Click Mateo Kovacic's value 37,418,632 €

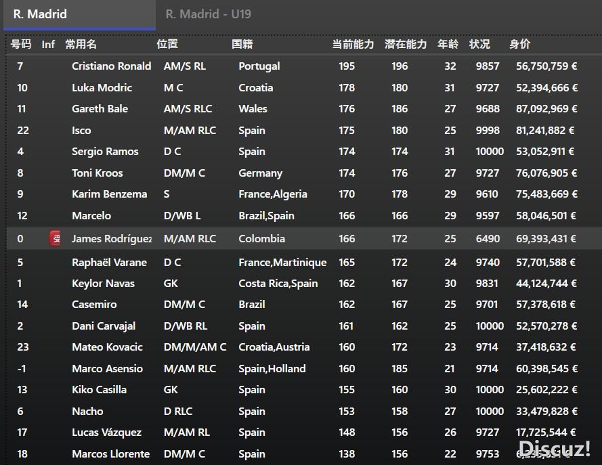(546, 347)
